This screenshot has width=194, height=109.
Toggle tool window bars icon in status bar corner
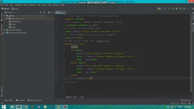point(2,103)
